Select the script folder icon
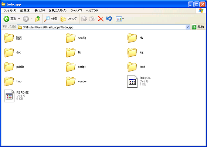207x147 pixels. point(71,67)
